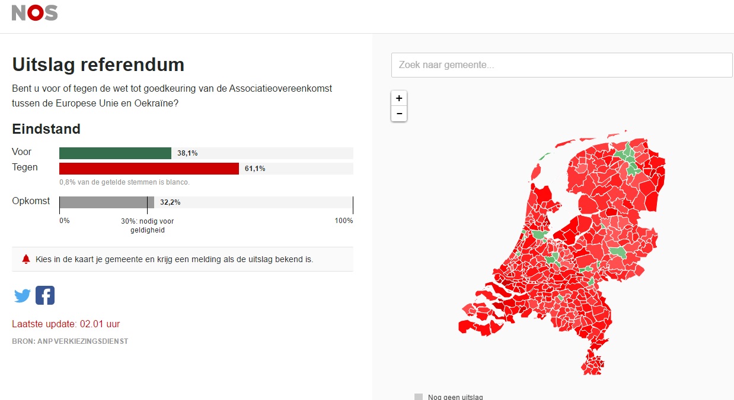Select the southernmost Limburg region on the map
734x400 pixels.
(x=593, y=362)
